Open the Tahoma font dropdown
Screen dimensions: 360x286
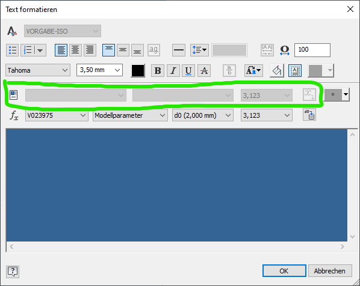tap(38, 70)
